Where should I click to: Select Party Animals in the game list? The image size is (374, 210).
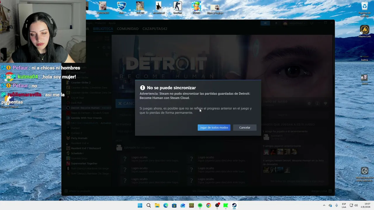pos(79,138)
